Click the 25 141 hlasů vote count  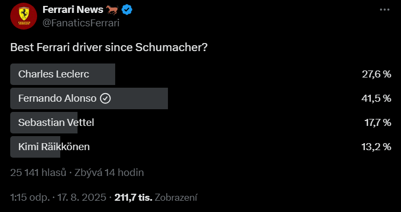(38, 173)
